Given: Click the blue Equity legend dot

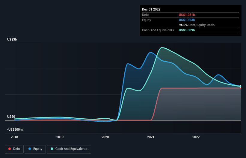Looking at the screenshot, I should (x=30, y=149).
